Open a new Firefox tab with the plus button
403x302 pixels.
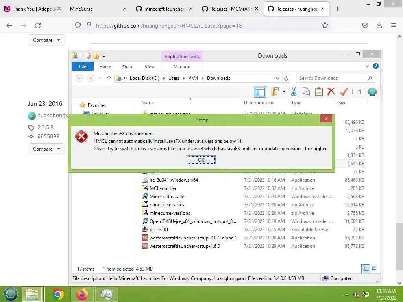click(x=337, y=9)
